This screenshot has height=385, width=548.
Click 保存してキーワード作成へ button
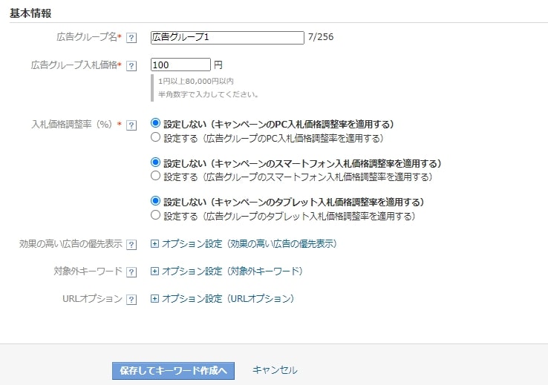point(173,371)
